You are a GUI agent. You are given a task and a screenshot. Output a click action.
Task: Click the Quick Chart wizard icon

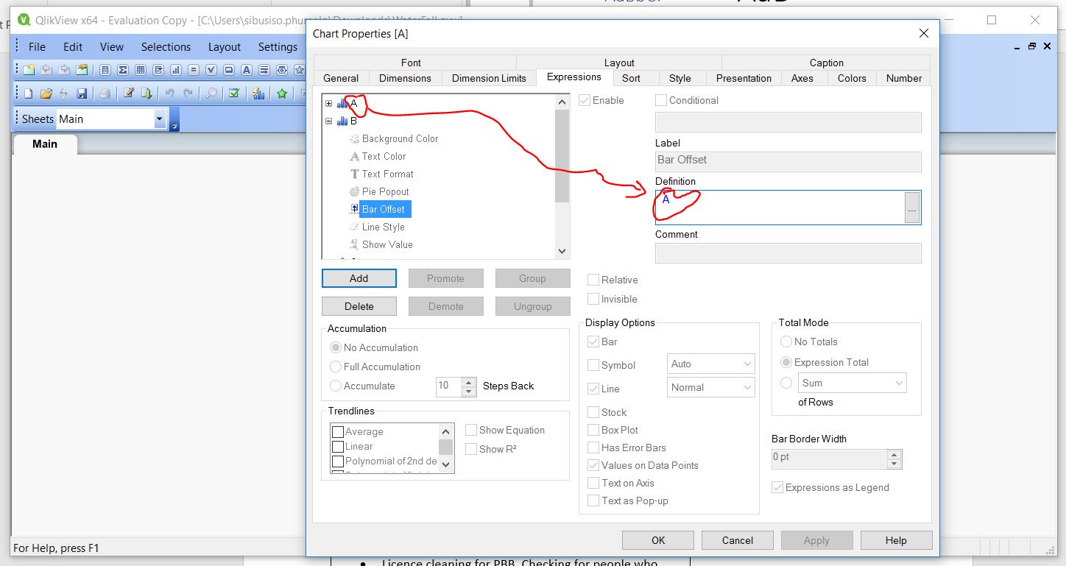[258, 93]
